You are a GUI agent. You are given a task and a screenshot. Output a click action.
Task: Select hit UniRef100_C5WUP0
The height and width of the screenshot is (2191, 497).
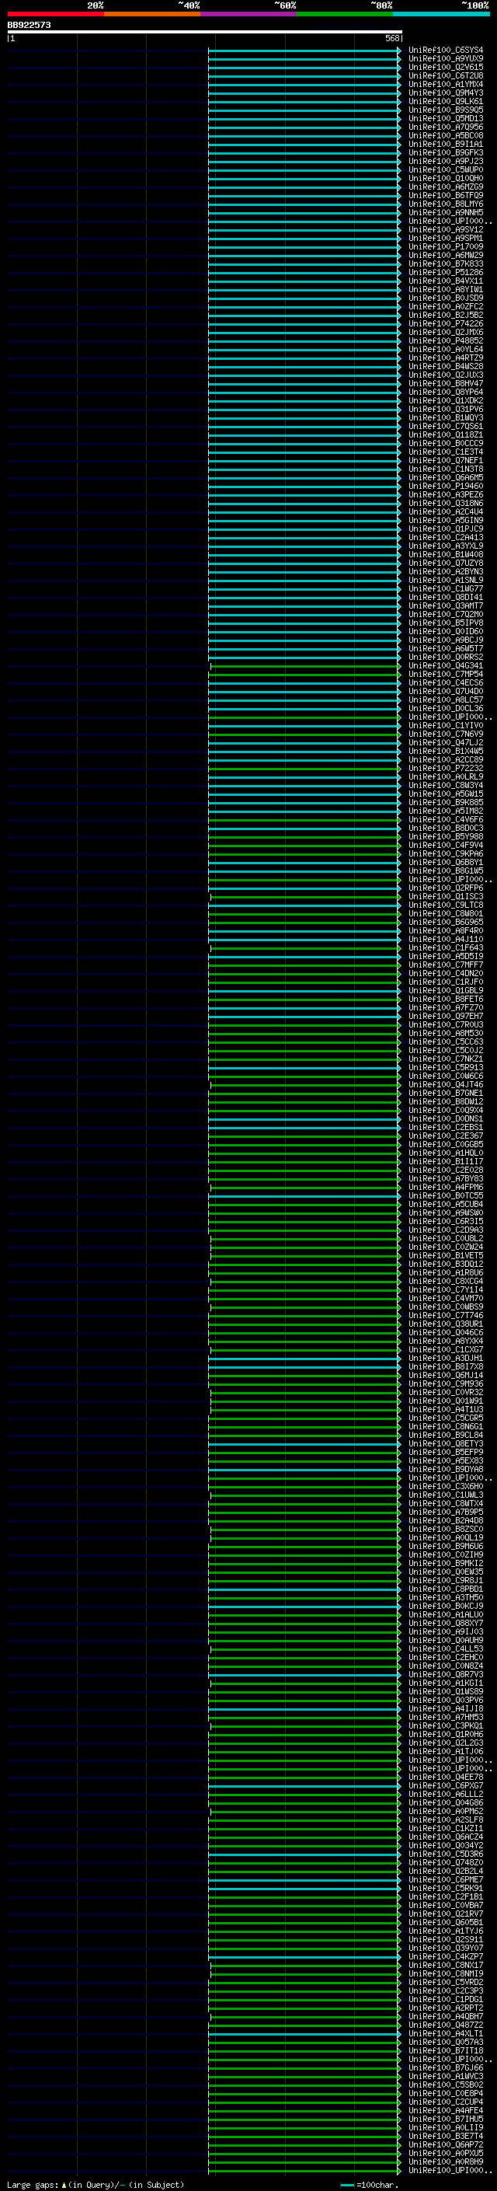[x=446, y=169]
